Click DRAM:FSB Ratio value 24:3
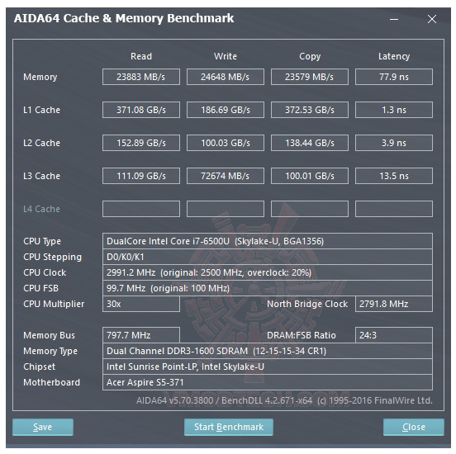Image resolution: width=456 pixels, height=454 pixels. (x=394, y=335)
